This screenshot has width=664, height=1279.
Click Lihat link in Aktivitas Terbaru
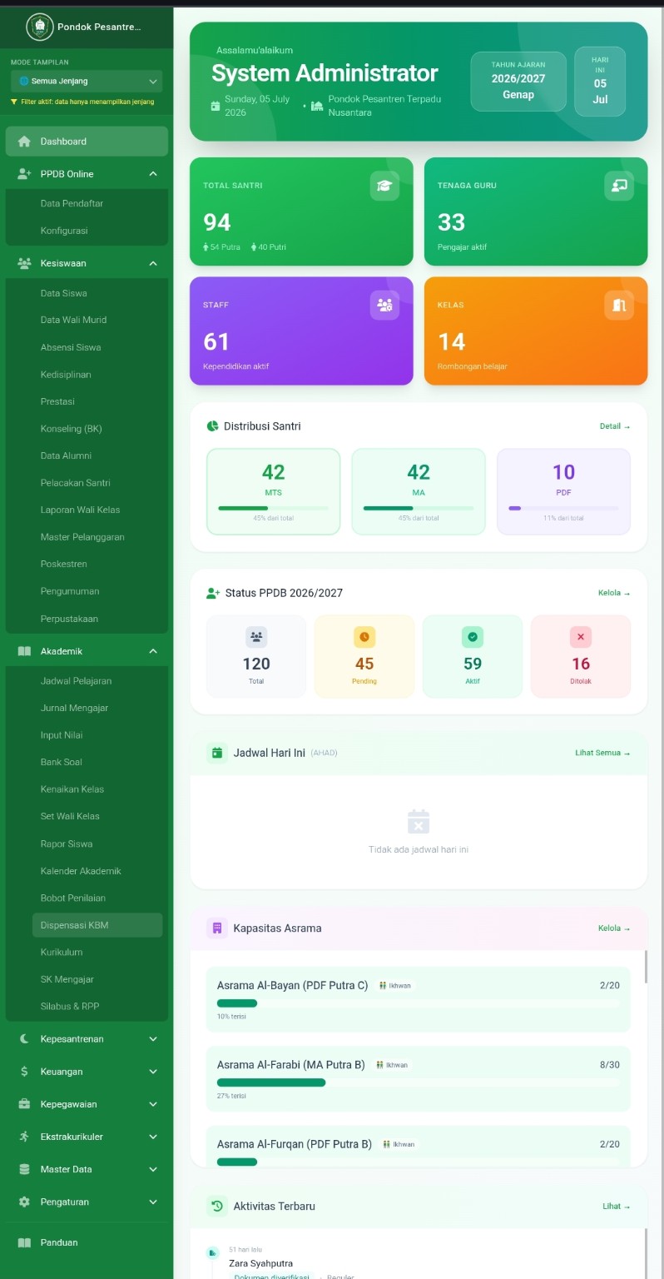(617, 1207)
